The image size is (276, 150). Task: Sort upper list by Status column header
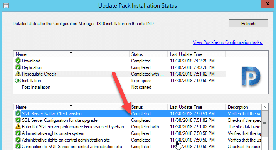[x=148, y=54]
